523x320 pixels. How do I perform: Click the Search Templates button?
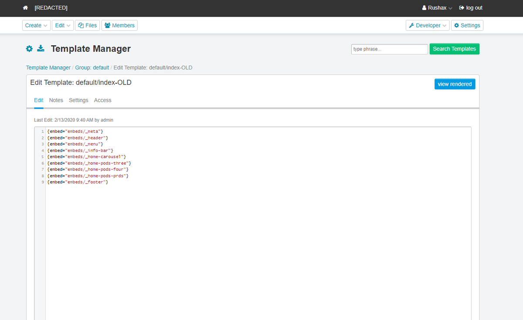click(x=455, y=49)
